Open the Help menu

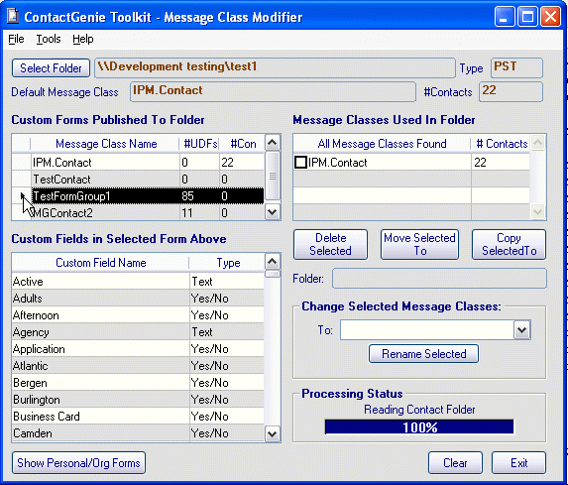[x=83, y=39]
